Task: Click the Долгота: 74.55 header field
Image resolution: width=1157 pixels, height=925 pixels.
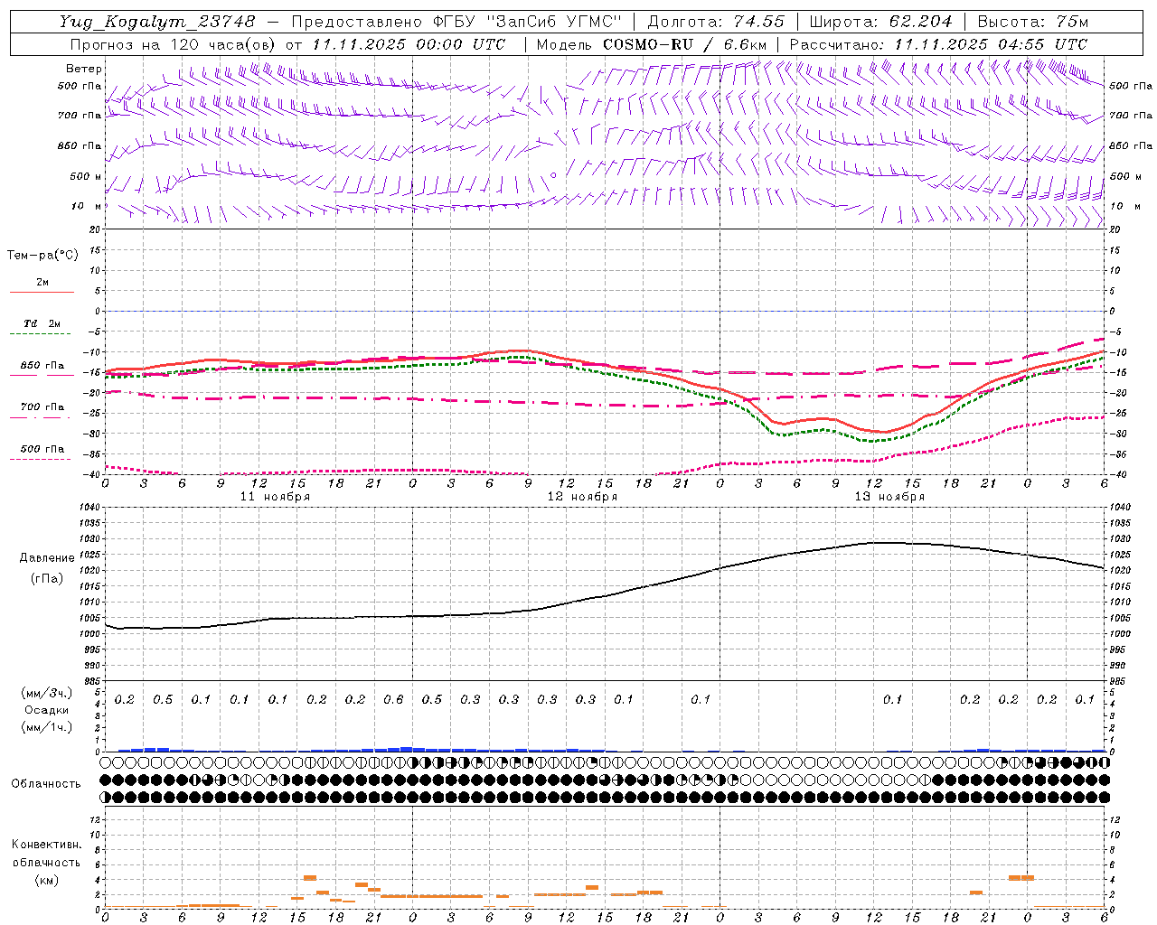Action: pyautogui.click(x=716, y=22)
